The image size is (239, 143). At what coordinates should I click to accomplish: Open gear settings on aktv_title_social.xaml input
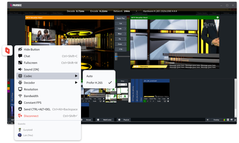coord(168,101)
